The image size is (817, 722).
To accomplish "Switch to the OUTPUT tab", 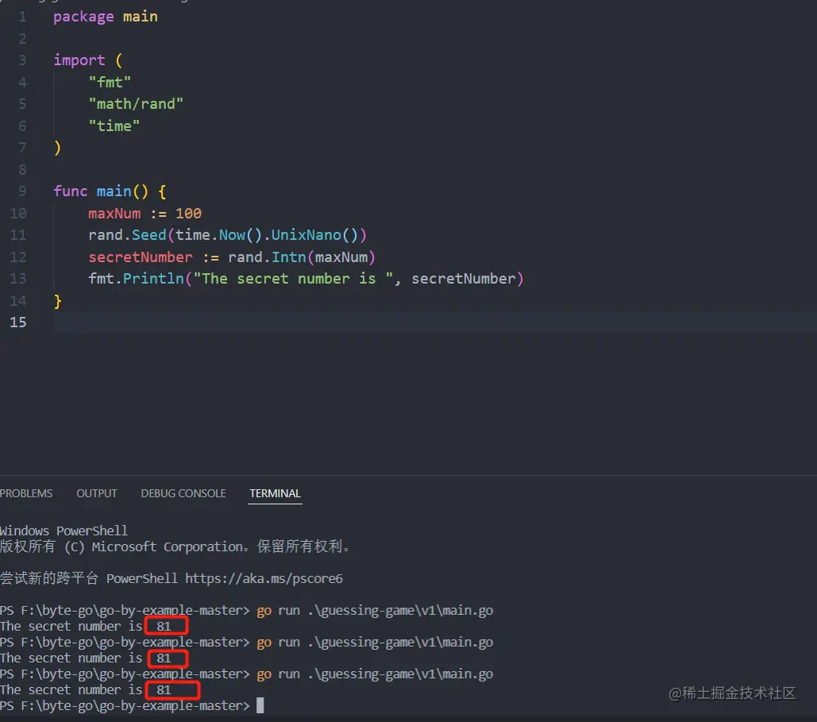I will click(x=97, y=493).
